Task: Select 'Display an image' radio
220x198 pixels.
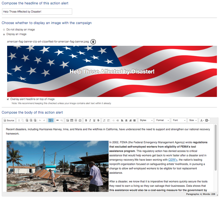Action: 4,34
